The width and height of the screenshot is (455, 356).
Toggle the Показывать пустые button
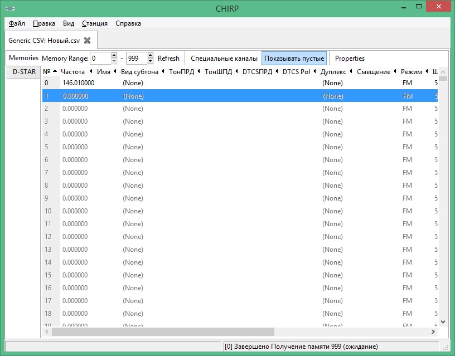pyautogui.click(x=294, y=58)
